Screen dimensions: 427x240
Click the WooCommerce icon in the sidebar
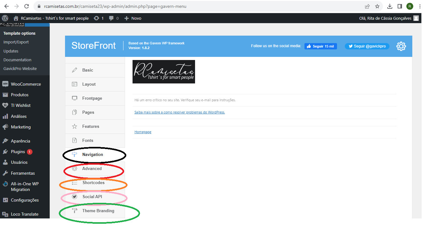pos(5,84)
